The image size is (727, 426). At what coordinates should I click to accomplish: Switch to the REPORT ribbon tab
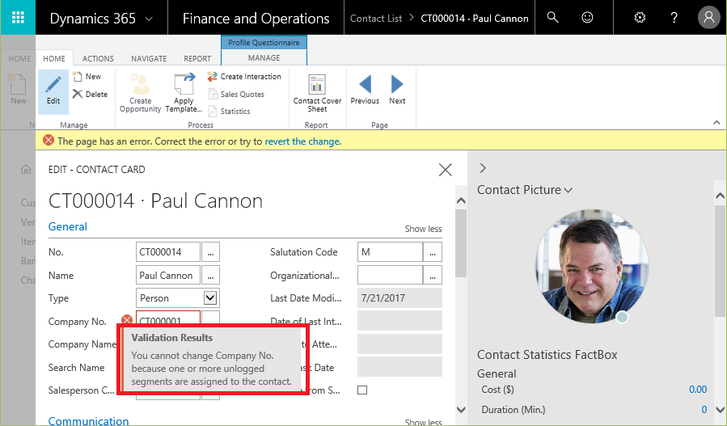(x=197, y=58)
